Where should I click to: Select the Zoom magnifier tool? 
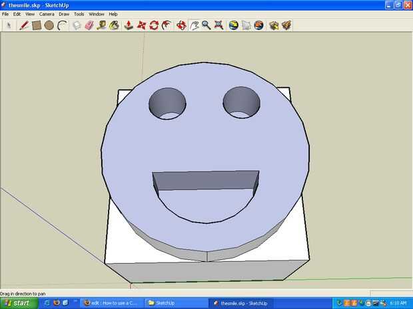coord(206,25)
